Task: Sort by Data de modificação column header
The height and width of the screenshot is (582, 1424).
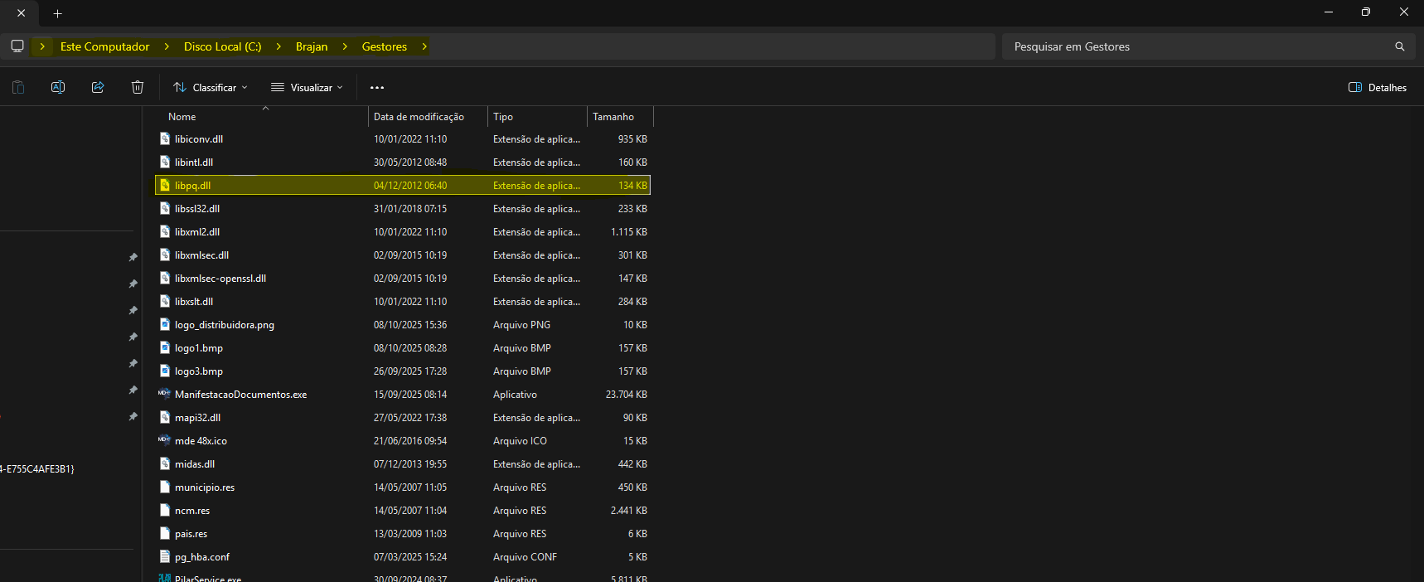Action: pyautogui.click(x=419, y=117)
